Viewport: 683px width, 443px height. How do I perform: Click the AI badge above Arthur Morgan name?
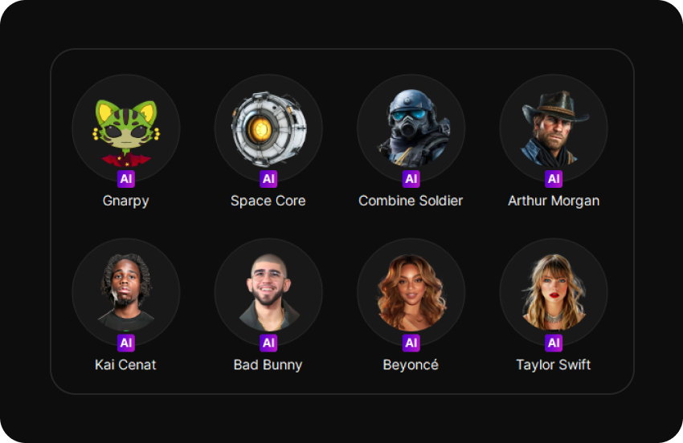tap(554, 179)
